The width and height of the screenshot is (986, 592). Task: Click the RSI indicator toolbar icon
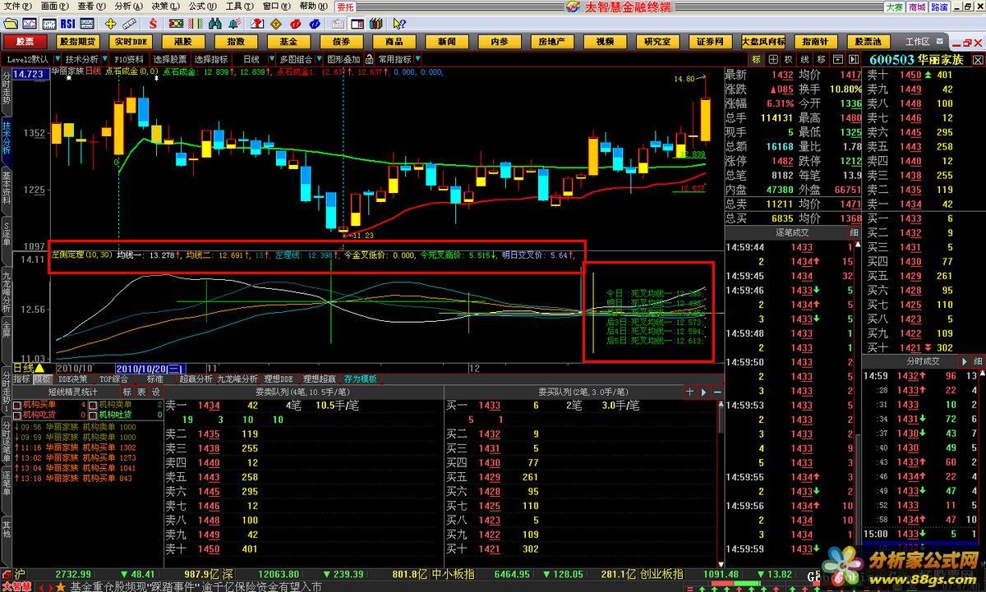67,23
